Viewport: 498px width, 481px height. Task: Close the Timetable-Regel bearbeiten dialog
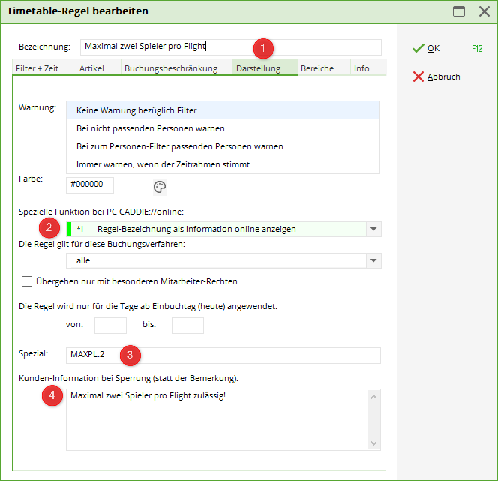(484, 11)
